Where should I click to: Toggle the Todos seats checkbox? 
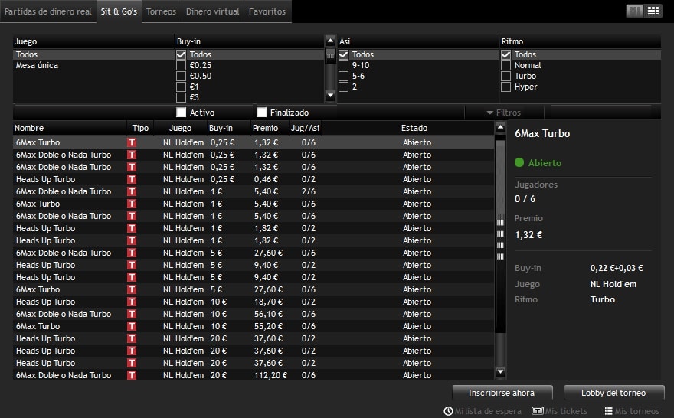pyautogui.click(x=343, y=54)
